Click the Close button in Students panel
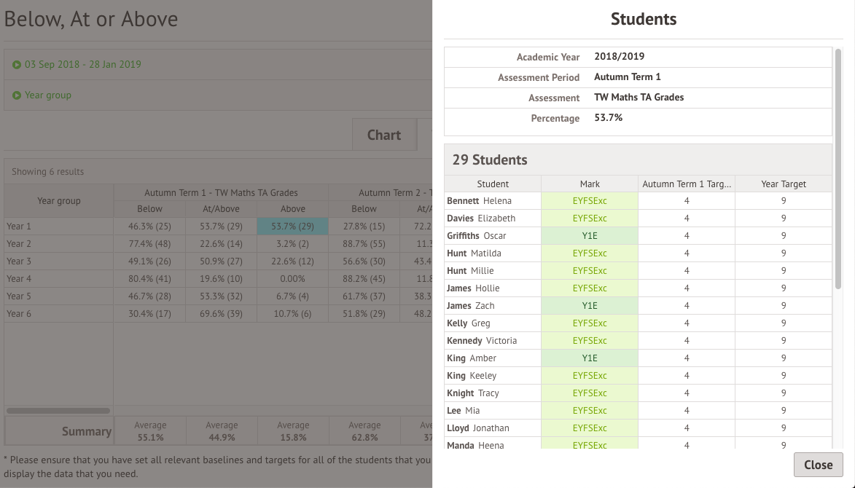The width and height of the screenshot is (855, 488). pyautogui.click(x=818, y=465)
